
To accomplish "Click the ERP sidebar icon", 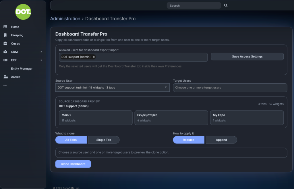I will pos(5,60).
